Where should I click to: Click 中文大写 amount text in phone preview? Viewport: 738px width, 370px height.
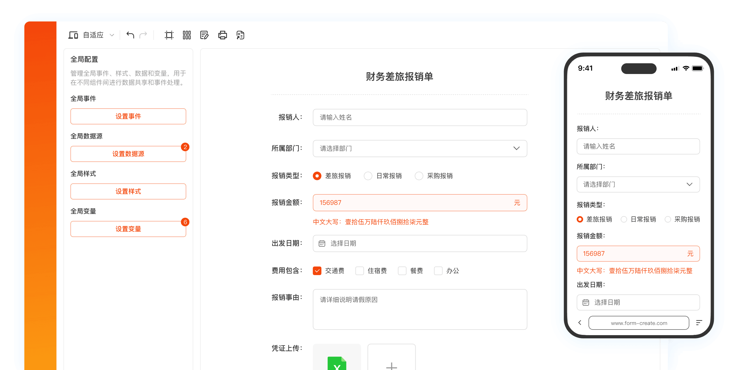(634, 271)
